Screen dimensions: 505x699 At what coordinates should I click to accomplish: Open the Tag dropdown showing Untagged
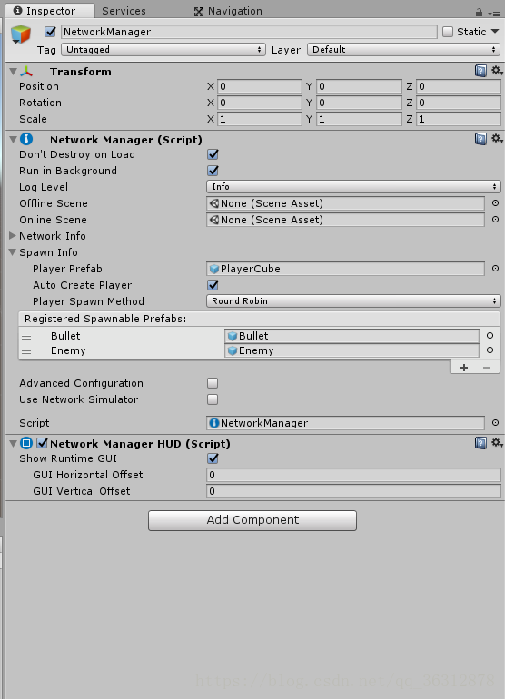tap(163, 50)
